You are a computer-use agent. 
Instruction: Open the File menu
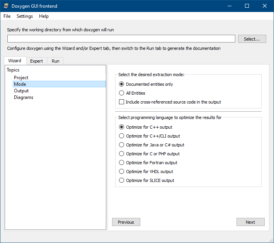pos(7,16)
